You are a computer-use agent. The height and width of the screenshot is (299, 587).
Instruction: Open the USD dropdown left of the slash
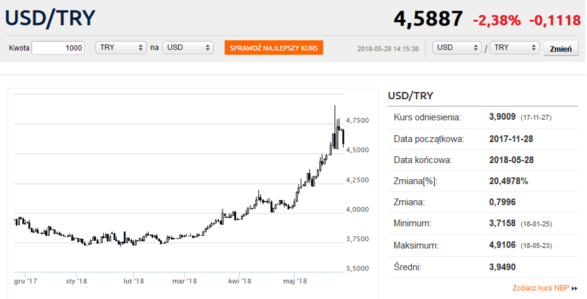tap(458, 48)
